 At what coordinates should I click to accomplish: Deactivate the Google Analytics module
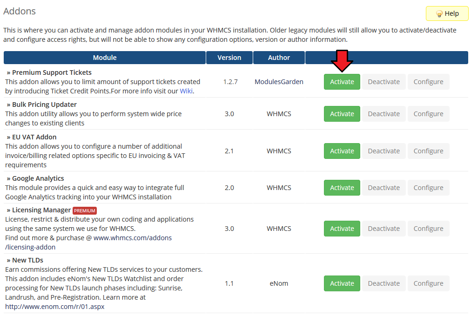coord(384,188)
